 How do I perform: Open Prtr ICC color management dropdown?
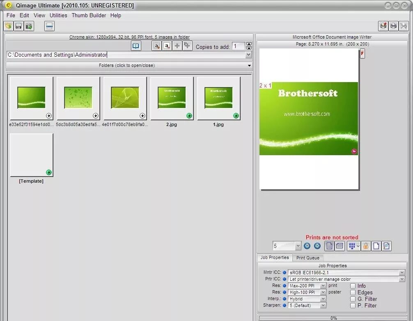tap(402, 279)
